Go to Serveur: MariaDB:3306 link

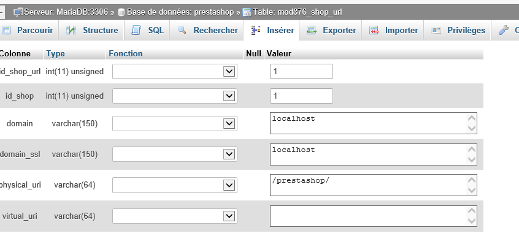[61, 12]
